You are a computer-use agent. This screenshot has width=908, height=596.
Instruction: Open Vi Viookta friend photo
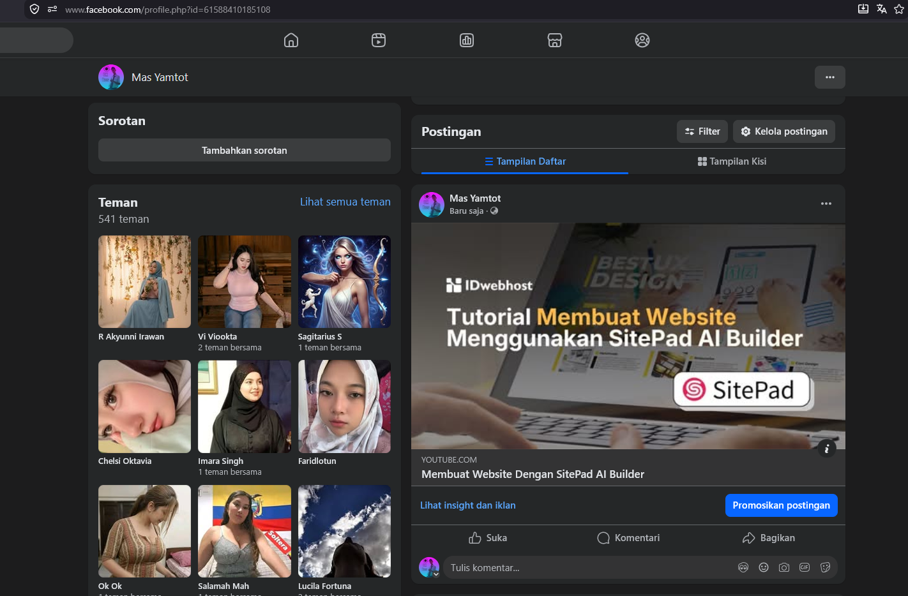[245, 281]
